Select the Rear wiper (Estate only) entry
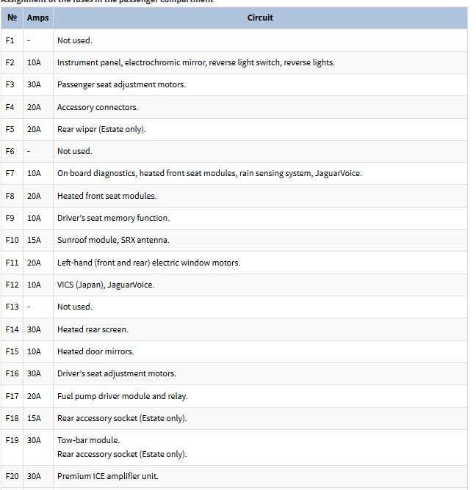 pos(101,129)
